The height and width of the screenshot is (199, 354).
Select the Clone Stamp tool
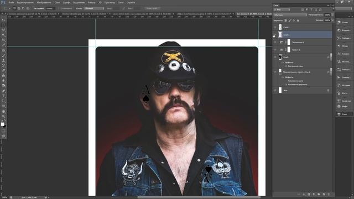pos(3,60)
